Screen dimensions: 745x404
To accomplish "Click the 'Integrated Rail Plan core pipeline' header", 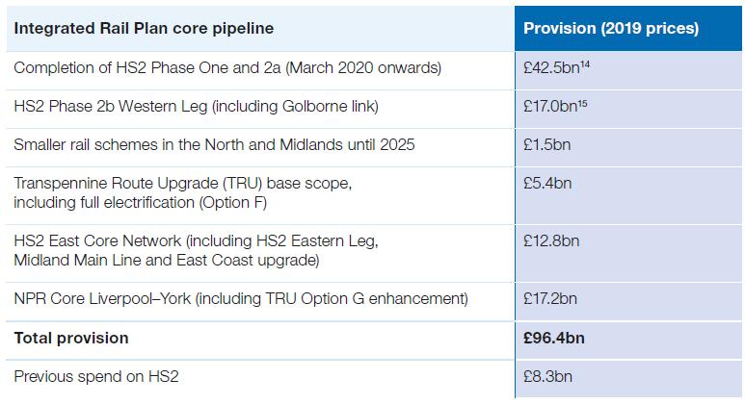I will click(144, 29).
